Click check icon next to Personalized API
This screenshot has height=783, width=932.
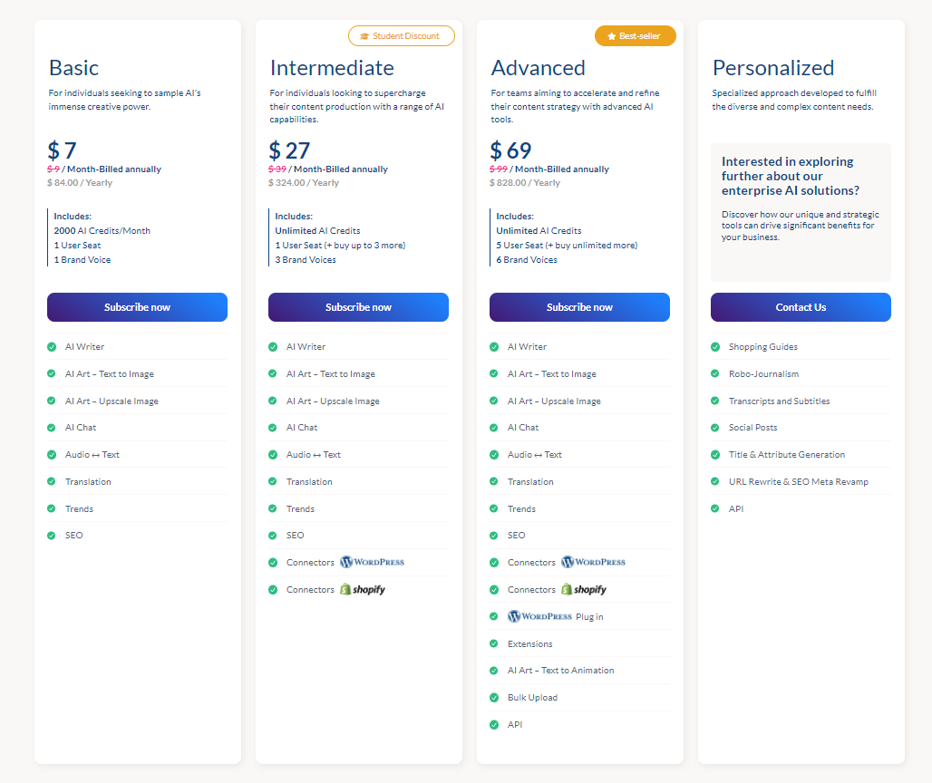tap(715, 508)
